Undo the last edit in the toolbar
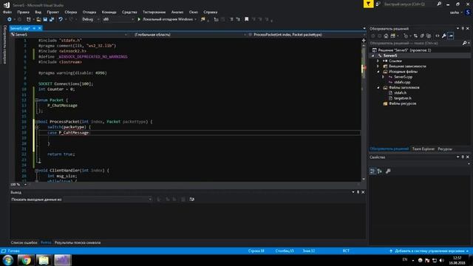This screenshot has height=266, width=473. tap(61, 19)
